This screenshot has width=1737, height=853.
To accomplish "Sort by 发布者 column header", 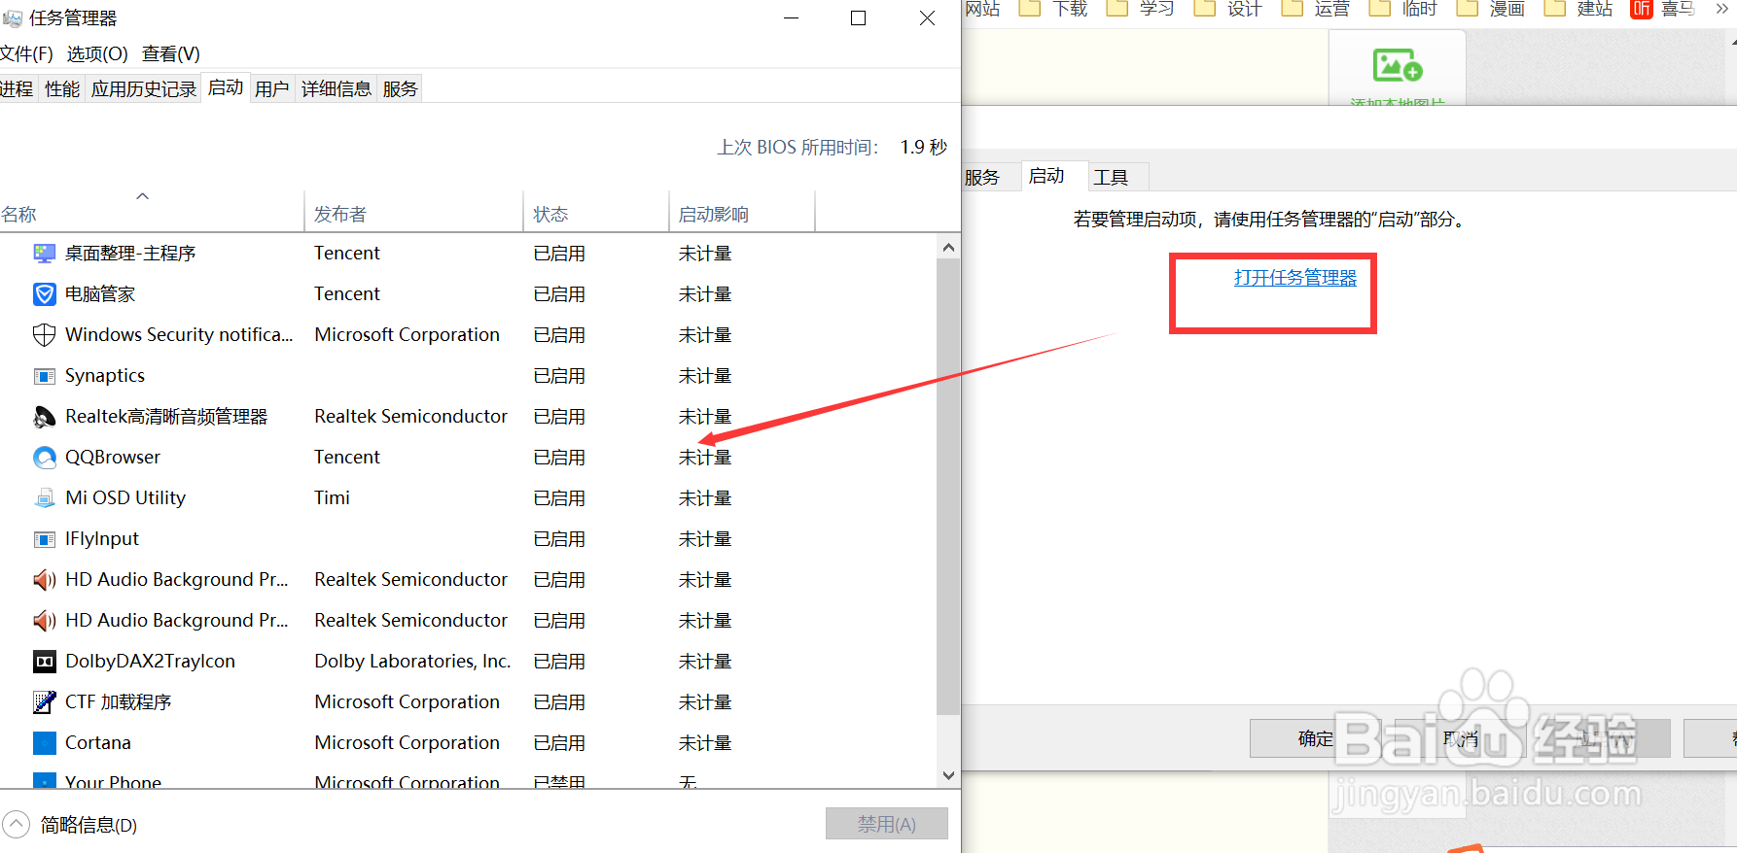I will tap(413, 214).
